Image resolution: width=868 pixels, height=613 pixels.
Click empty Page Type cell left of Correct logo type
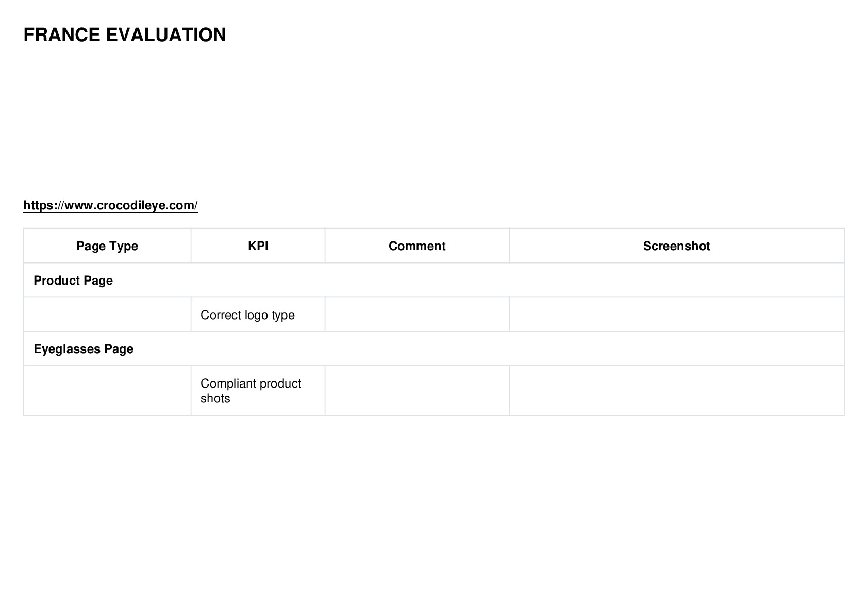107,314
